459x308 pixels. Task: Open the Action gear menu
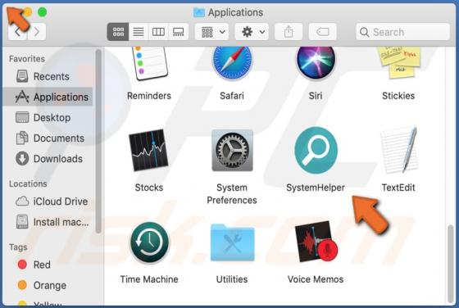(x=252, y=32)
